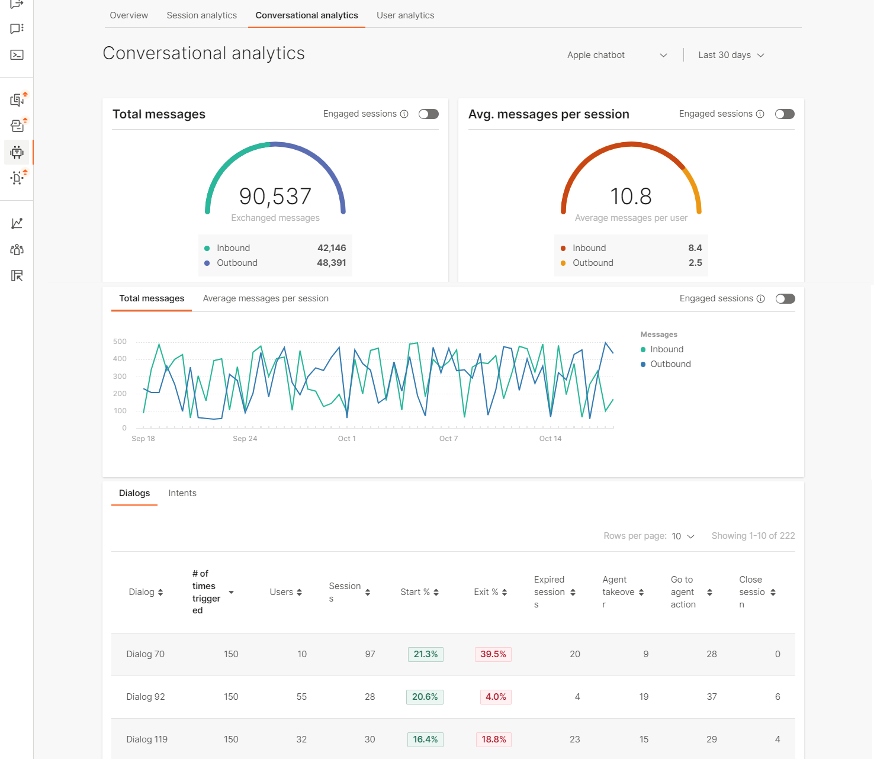
Task: Toggle Engaged sessions switch above line chart
Action: 785,299
